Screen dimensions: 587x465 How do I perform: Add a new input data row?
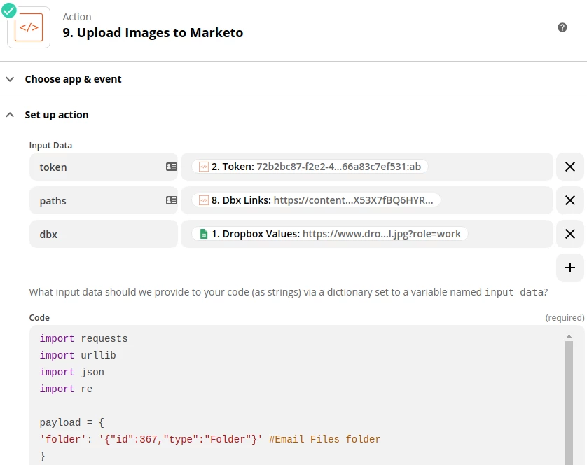(x=570, y=268)
